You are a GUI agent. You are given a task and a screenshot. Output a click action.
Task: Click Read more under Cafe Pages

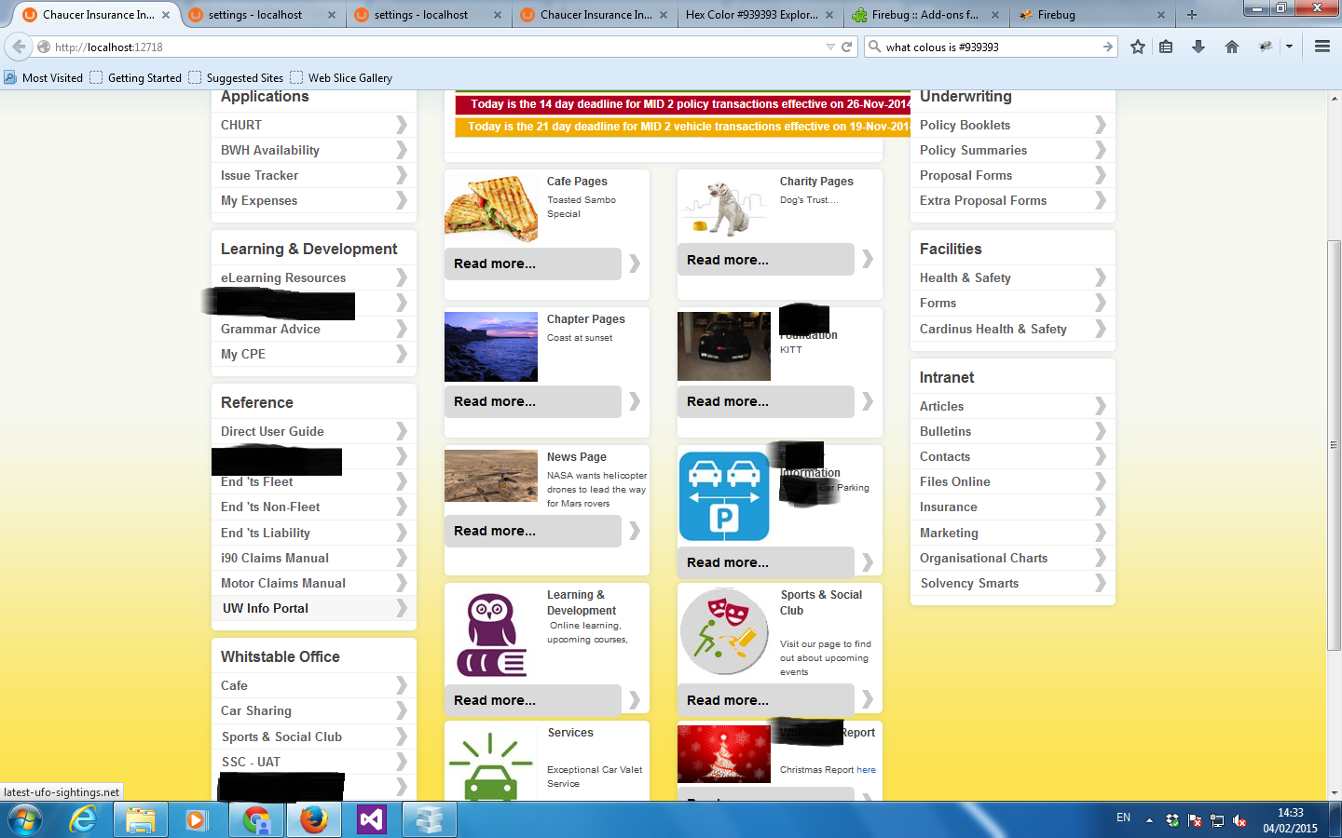[533, 264]
